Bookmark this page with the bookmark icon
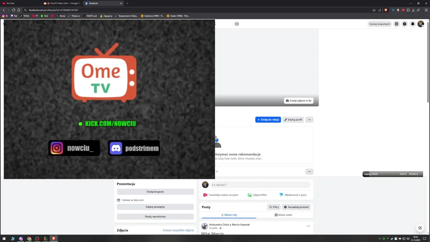Viewport: 430px width, 242px height. coord(19,10)
